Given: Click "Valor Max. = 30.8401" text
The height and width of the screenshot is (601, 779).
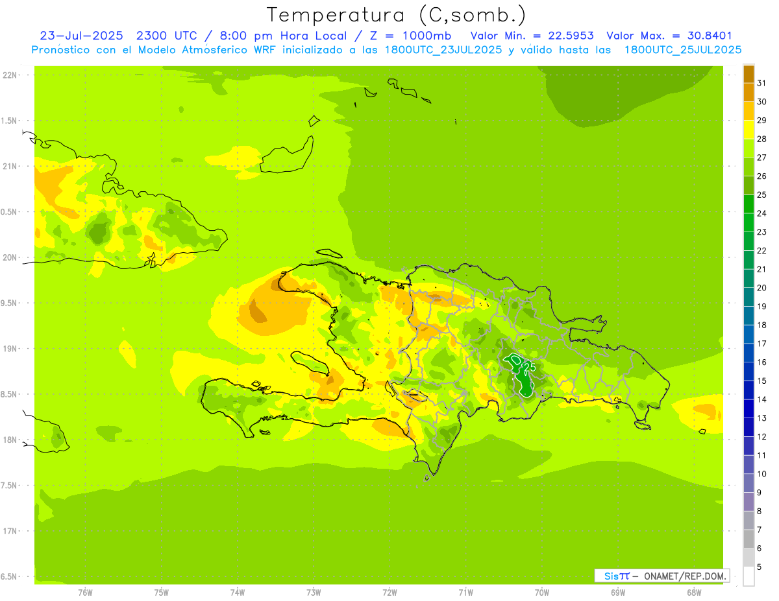Looking at the screenshot, I should [669, 36].
